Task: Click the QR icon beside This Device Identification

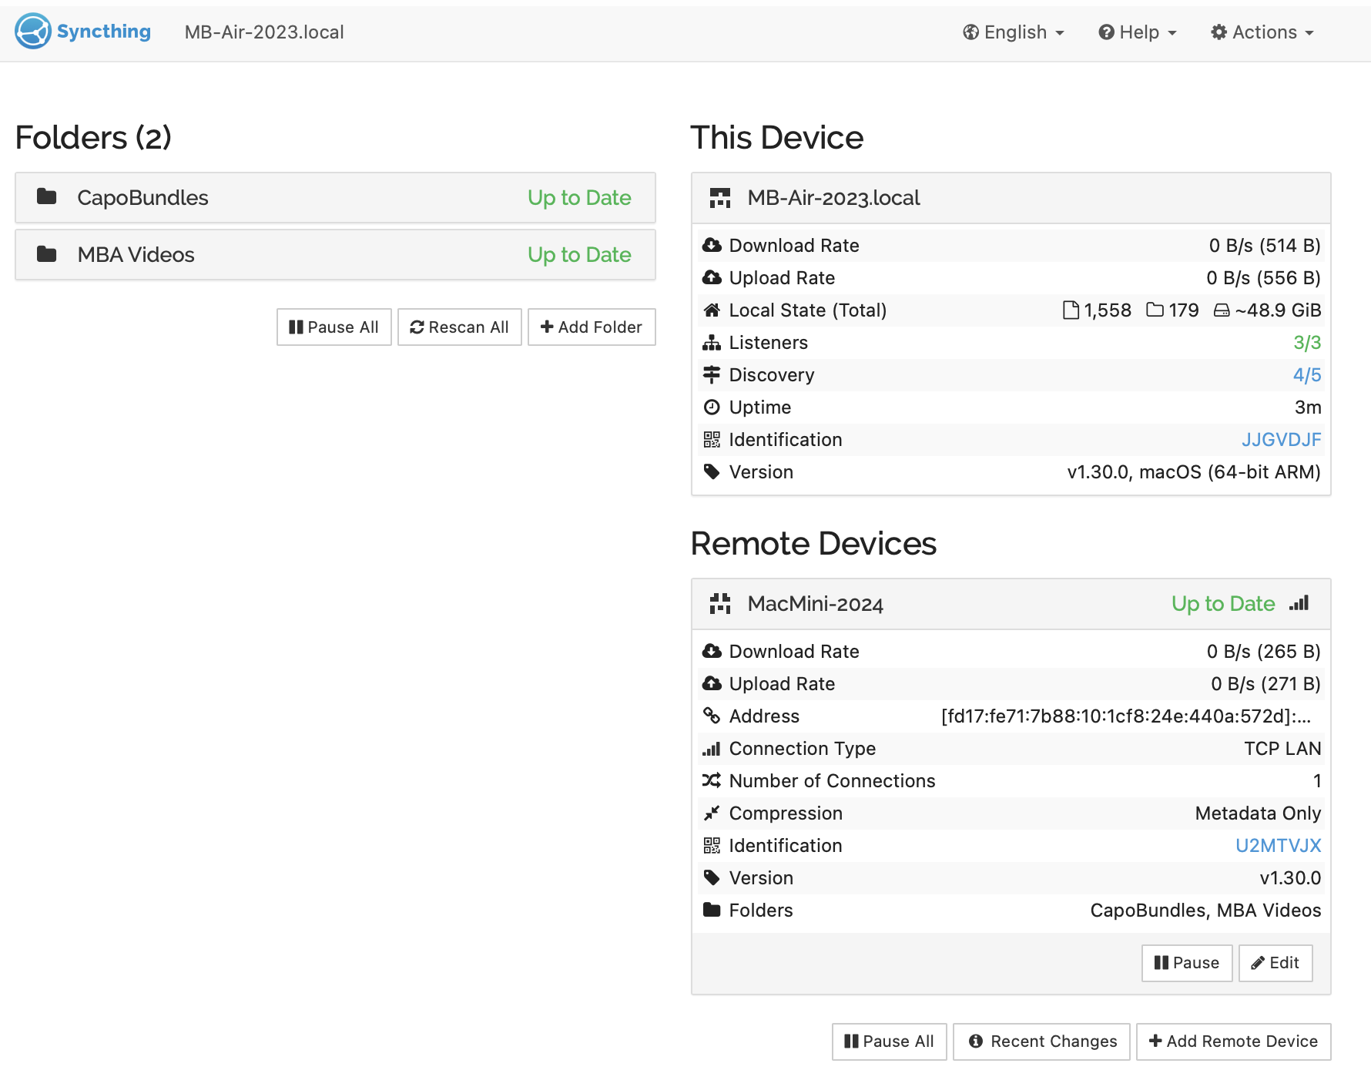Action: coord(712,440)
